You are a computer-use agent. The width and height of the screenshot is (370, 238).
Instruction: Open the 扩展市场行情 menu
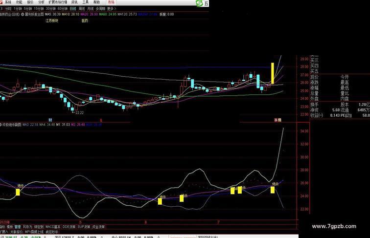[58, 2]
